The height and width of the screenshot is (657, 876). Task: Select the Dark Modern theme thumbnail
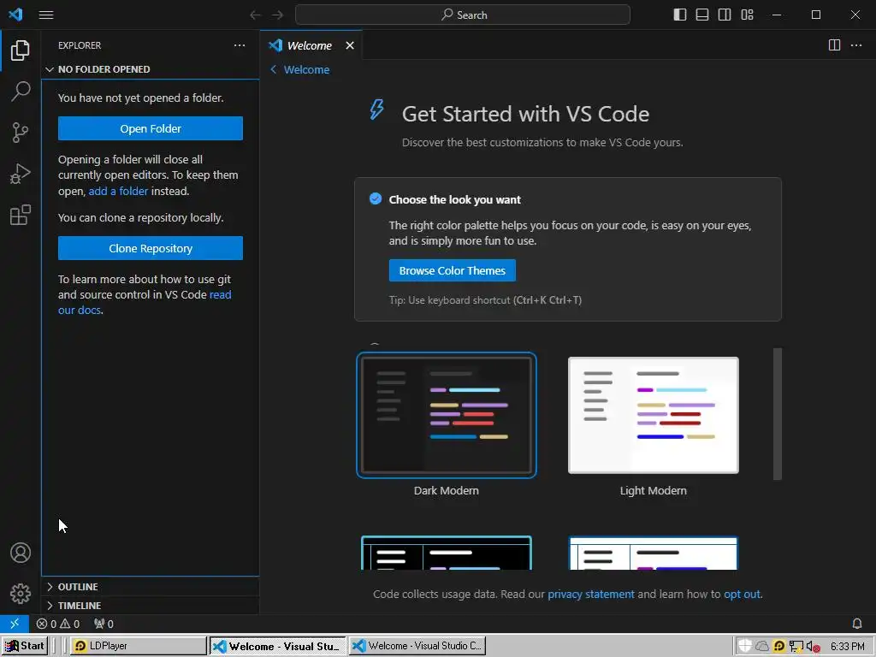(447, 415)
